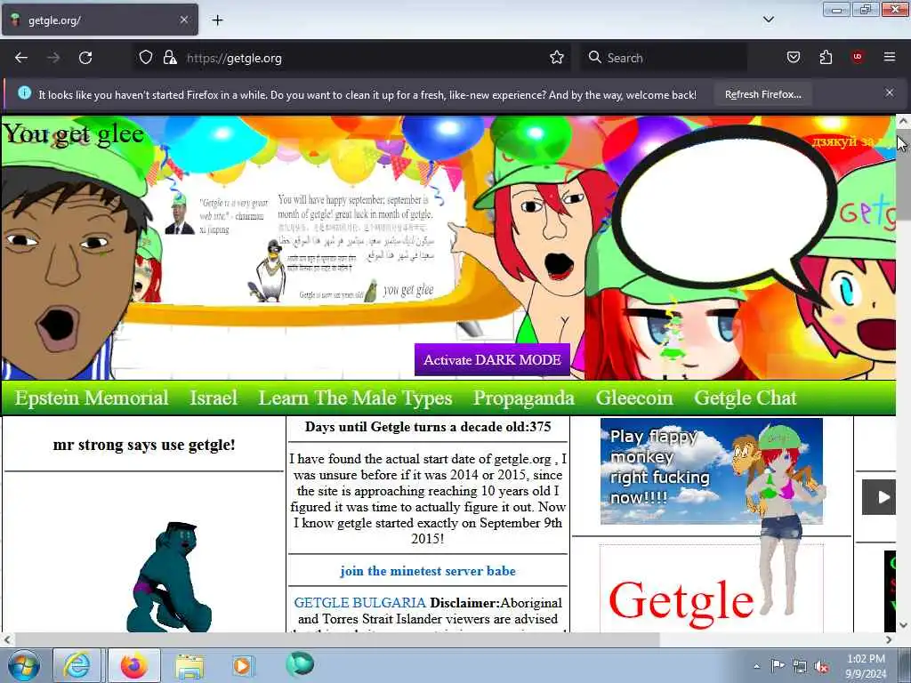Switch to Firefox on the taskbar
The width and height of the screenshot is (911, 683).
134,665
